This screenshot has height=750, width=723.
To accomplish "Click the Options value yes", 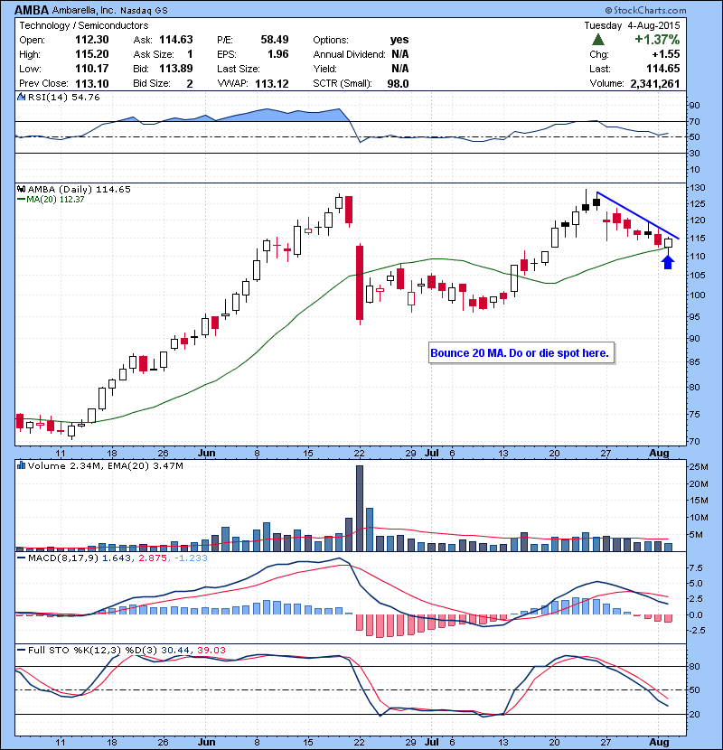I will coord(399,40).
